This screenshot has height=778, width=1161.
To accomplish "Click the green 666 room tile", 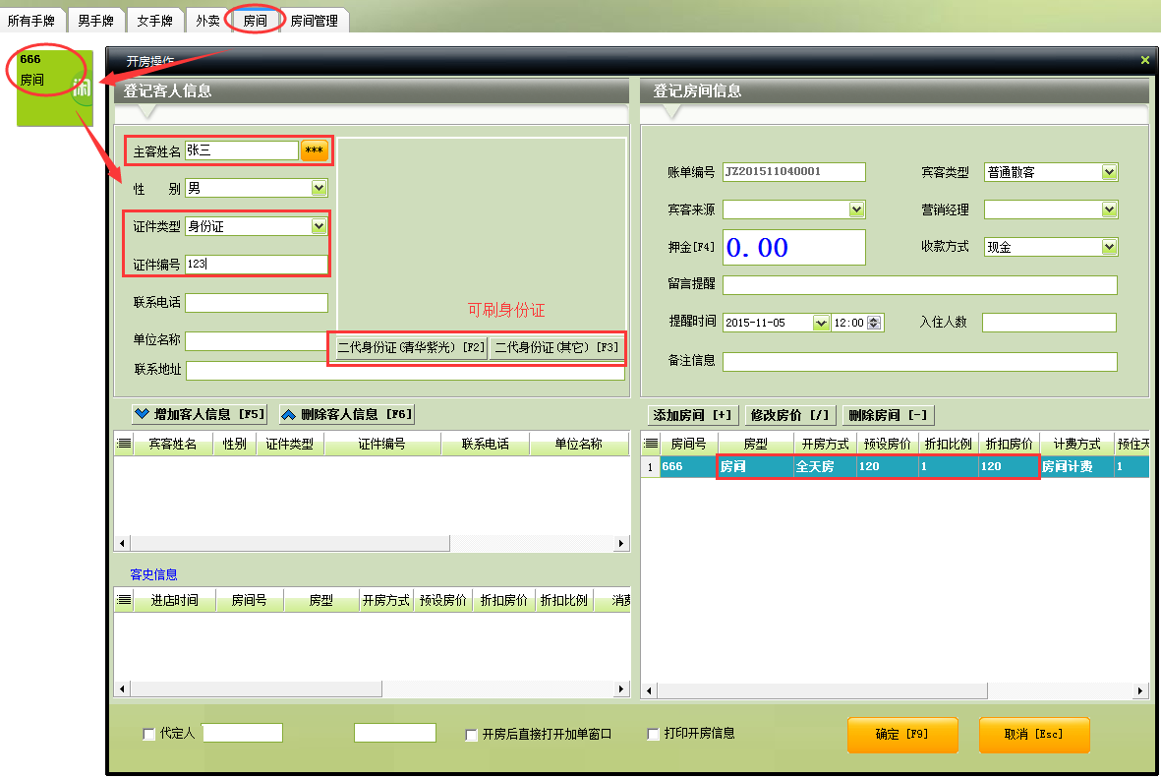I will pyautogui.click(x=55, y=89).
